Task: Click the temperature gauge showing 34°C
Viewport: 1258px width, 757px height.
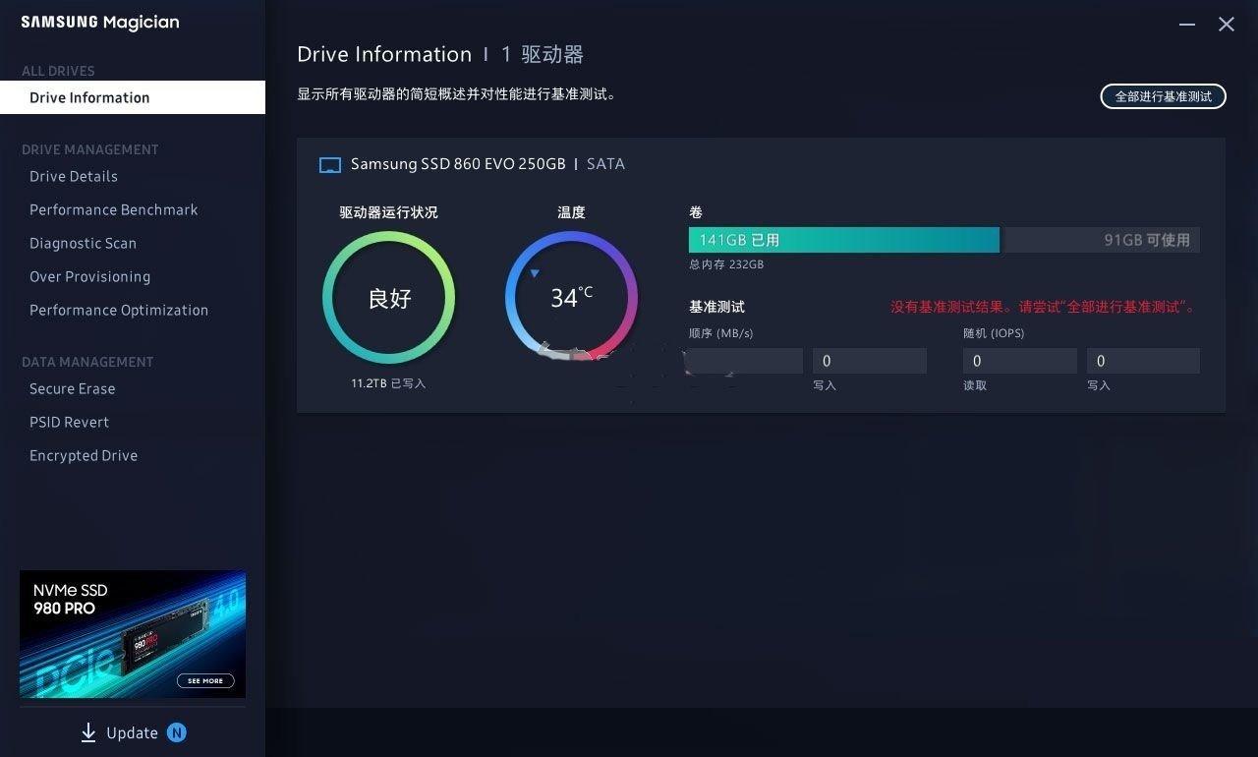Action: coord(571,298)
